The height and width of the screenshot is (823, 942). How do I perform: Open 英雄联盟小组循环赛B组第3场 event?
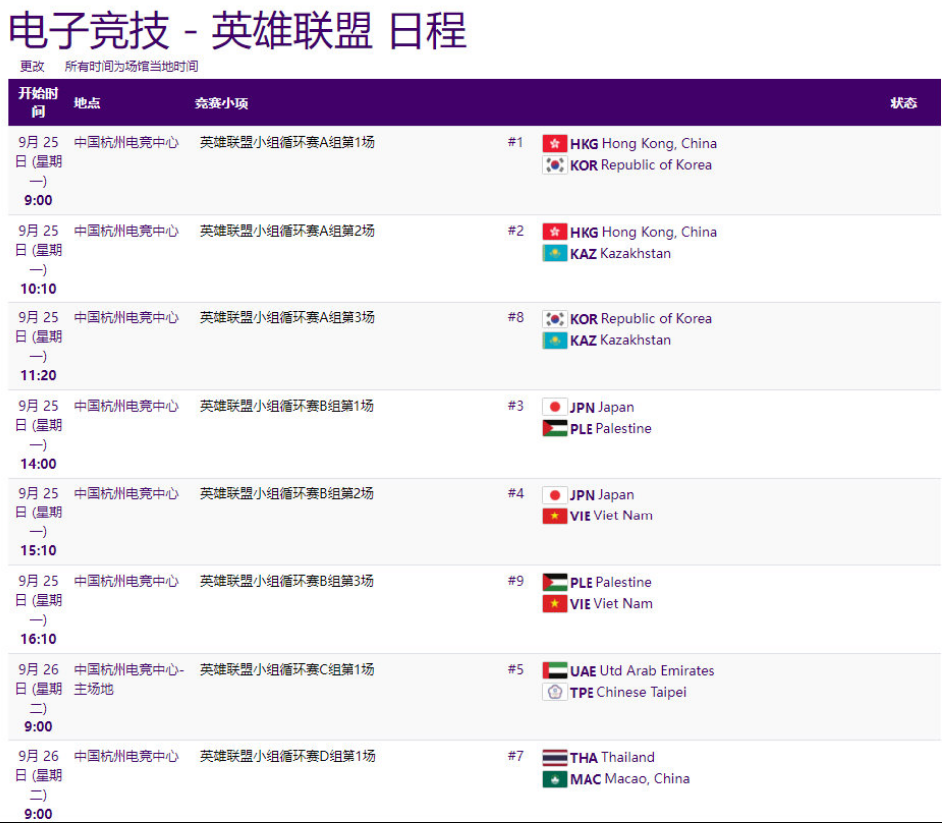point(287,582)
